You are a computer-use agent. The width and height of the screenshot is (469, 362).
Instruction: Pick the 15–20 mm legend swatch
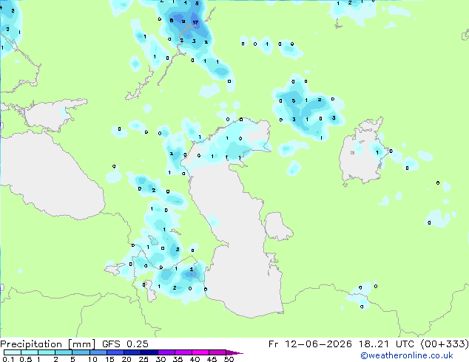(x=115, y=352)
